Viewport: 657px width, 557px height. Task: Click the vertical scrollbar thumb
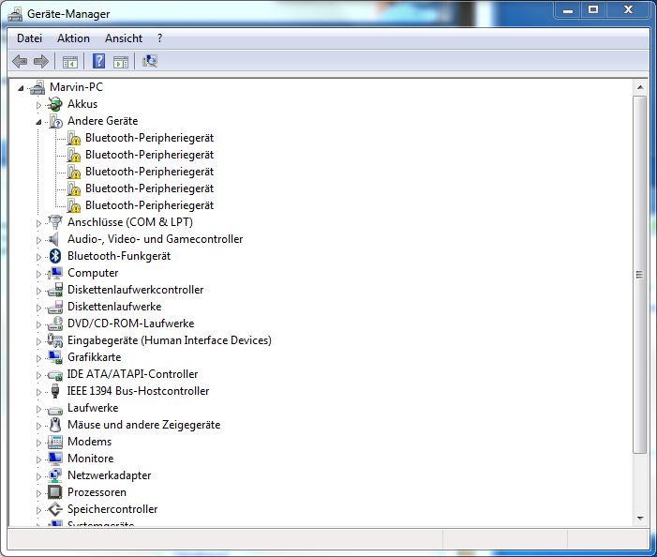[x=639, y=275]
